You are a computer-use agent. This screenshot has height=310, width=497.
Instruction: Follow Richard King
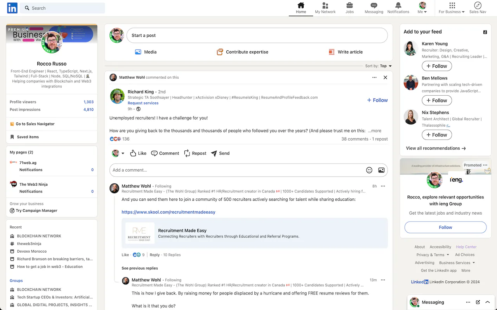coord(377,100)
